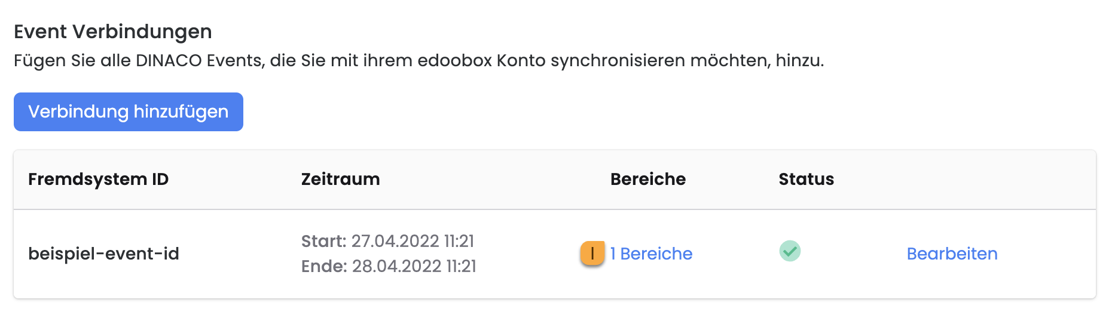Screen dimensions: 1112x315
Task: Click the word synchronisieren in the description
Action: point(618,60)
